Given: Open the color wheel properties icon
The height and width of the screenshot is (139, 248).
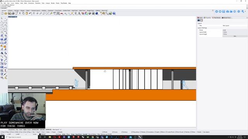Looking at the screenshot, I should [x=86, y=14].
